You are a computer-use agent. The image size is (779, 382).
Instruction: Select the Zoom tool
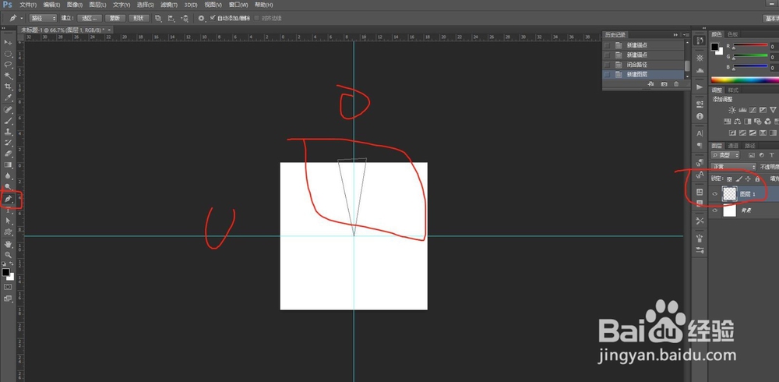(x=8, y=255)
